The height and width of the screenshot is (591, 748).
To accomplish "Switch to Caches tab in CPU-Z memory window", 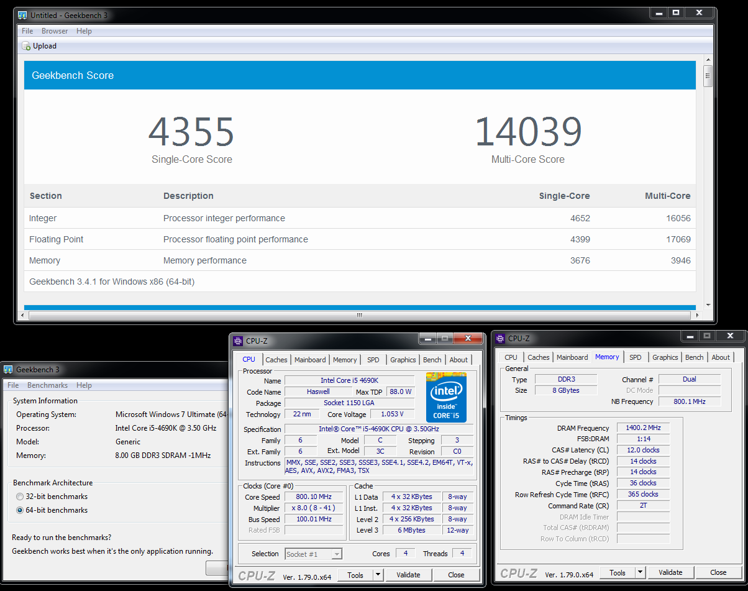I will [x=539, y=357].
